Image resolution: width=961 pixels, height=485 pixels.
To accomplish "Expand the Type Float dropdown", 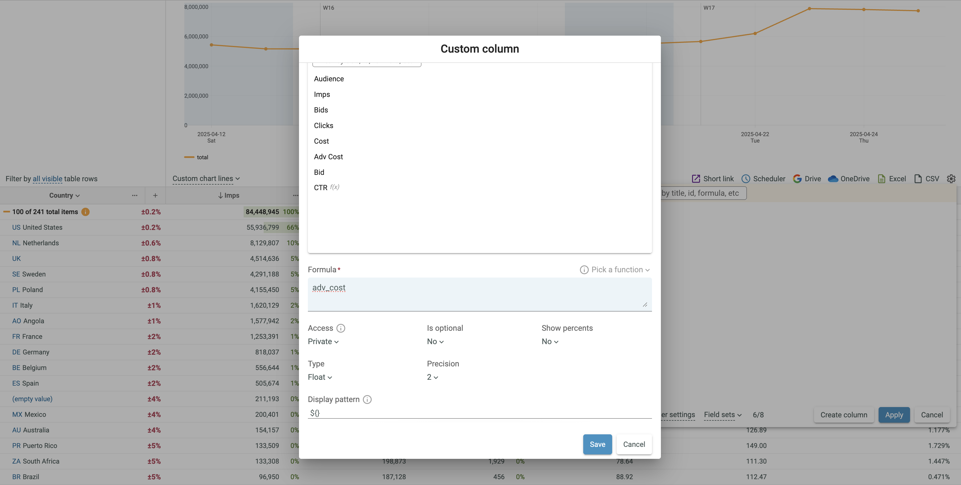I will 320,377.
